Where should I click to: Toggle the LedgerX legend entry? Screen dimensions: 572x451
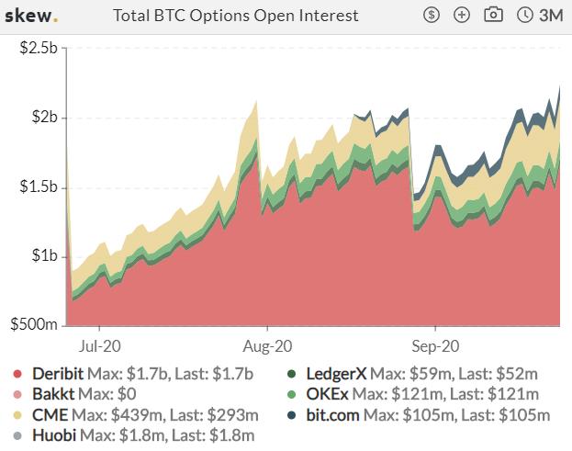(412, 374)
